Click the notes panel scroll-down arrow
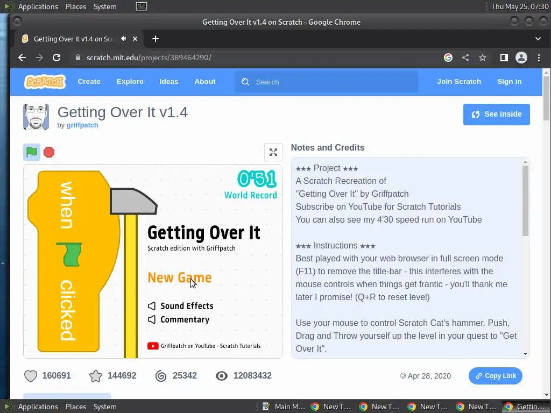This screenshot has height=413, width=551. pyautogui.click(x=525, y=354)
